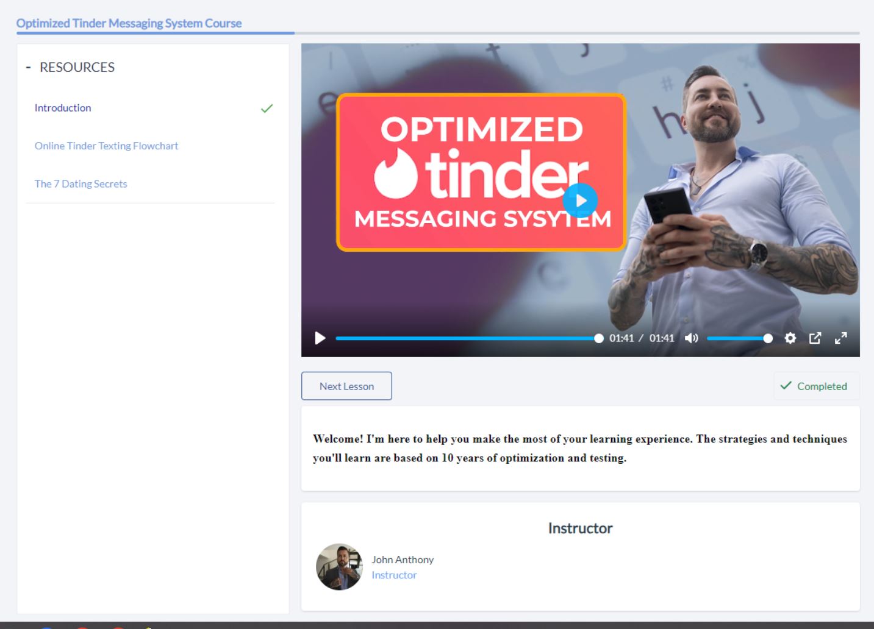Seek along the video progress bar
Image resolution: width=874 pixels, height=629 pixels.
tap(469, 338)
